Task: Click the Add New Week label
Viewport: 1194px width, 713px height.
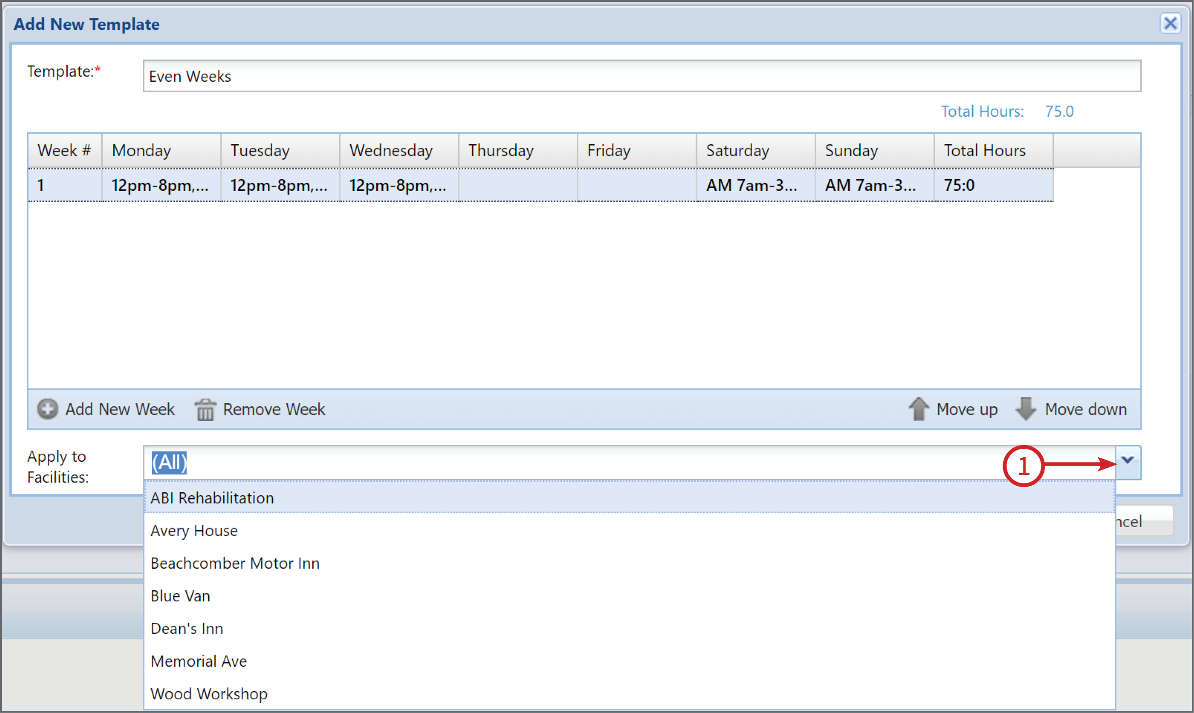Action: 120,410
